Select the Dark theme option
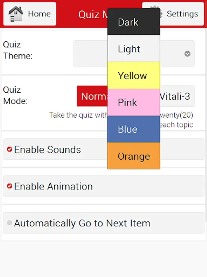Screen dimensions: 207x277 pyautogui.click(x=134, y=22)
